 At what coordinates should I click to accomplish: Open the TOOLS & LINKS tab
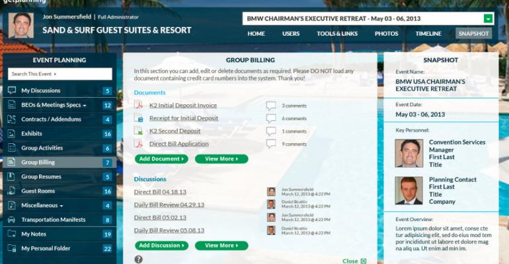tap(337, 34)
